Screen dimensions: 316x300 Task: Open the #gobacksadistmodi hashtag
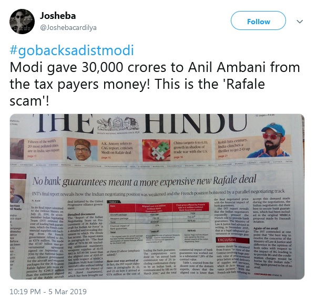tap(72, 50)
